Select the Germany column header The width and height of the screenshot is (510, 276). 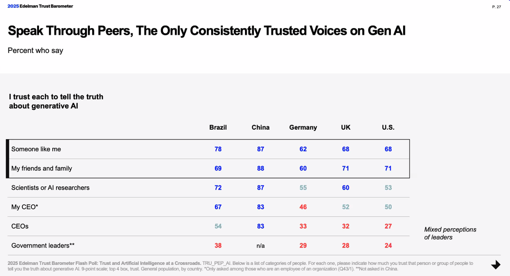[x=303, y=128]
